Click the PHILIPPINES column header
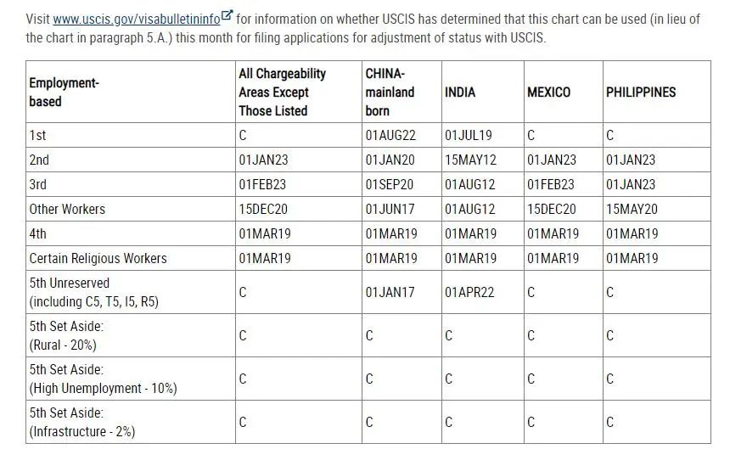Viewport: 730px width, 449px height. pyautogui.click(x=641, y=92)
